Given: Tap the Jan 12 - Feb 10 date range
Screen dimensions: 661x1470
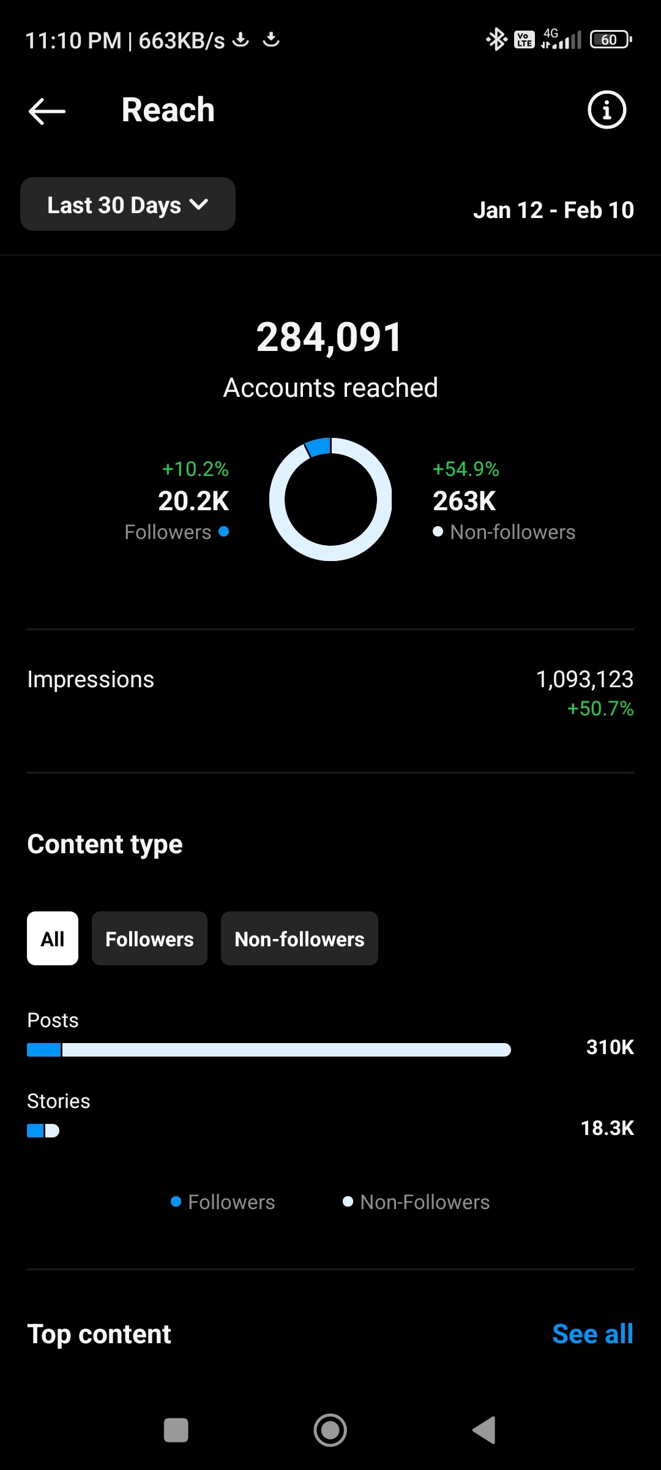Looking at the screenshot, I should coord(553,210).
